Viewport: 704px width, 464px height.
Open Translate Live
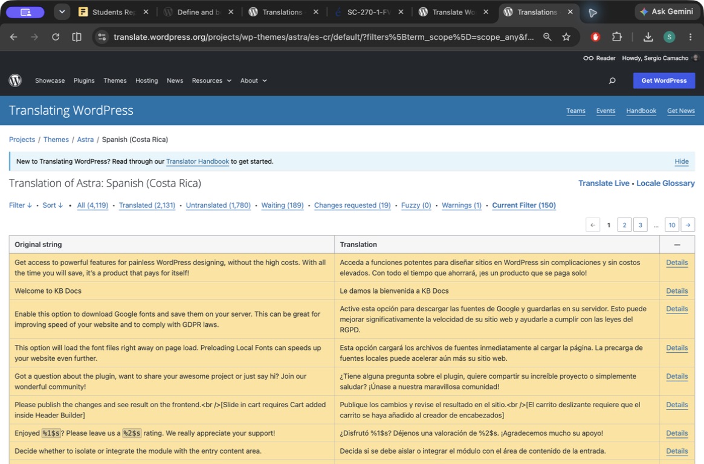pos(604,183)
